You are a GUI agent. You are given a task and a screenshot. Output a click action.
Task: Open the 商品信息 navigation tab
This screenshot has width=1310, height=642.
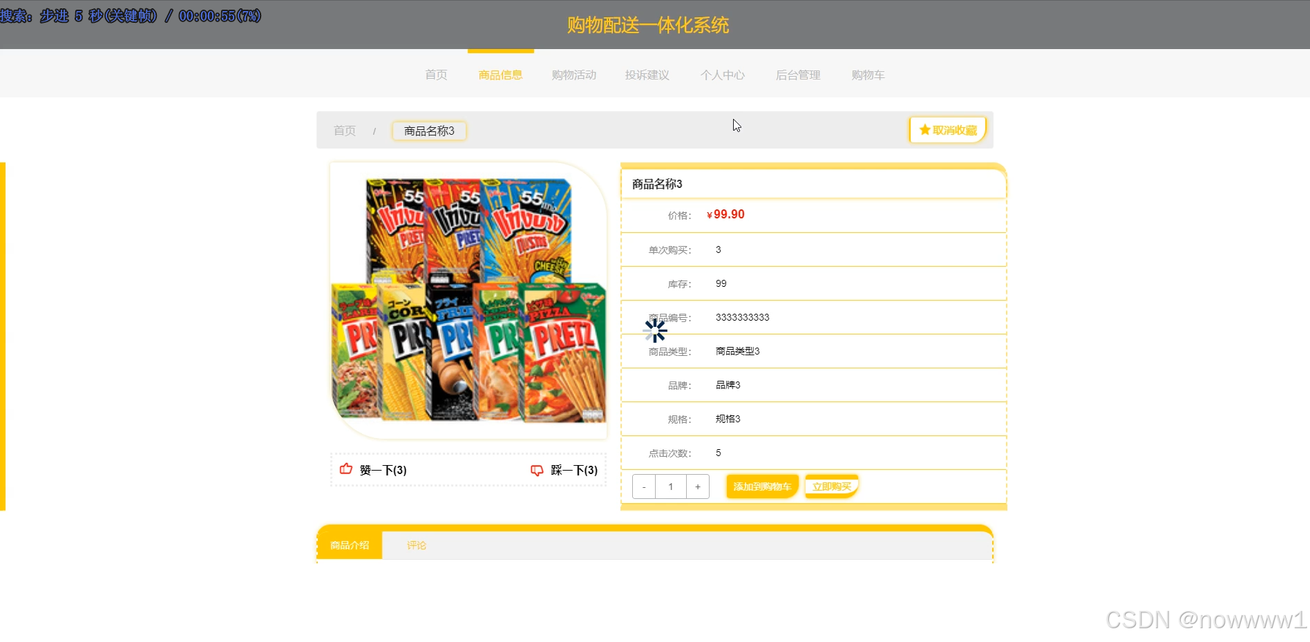click(x=501, y=75)
